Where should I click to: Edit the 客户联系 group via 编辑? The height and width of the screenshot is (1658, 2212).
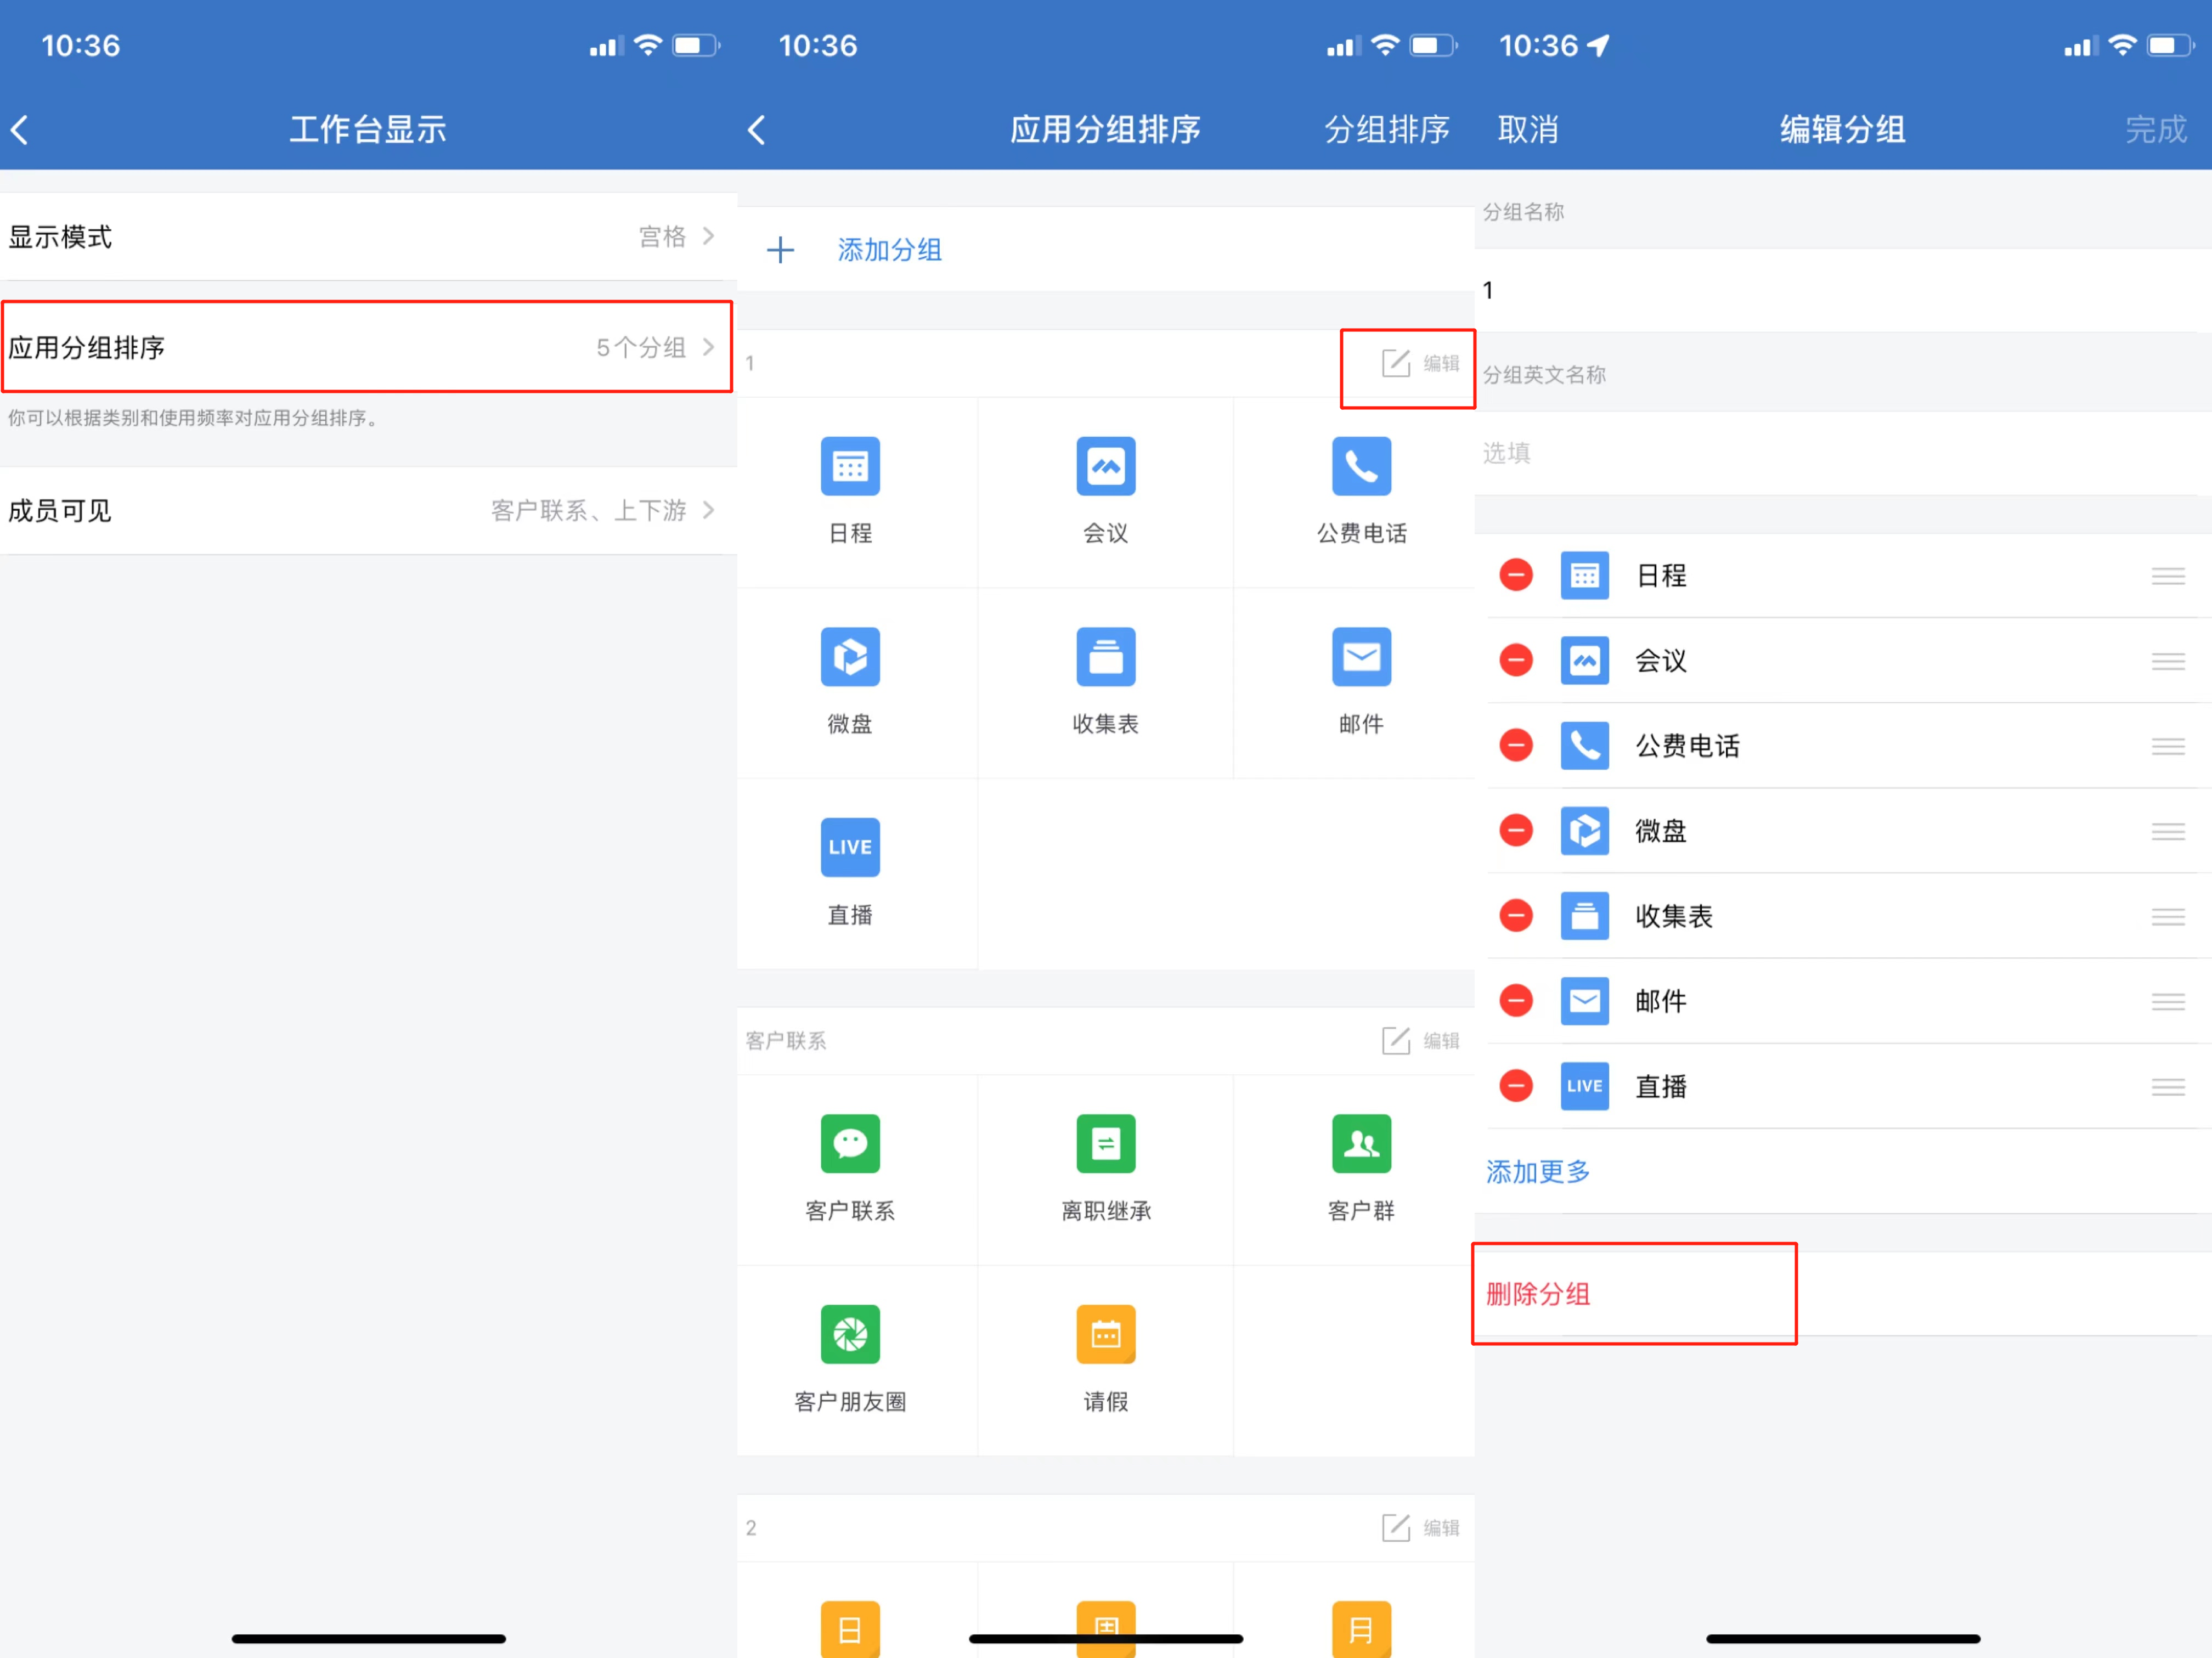click(x=1420, y=1040)
